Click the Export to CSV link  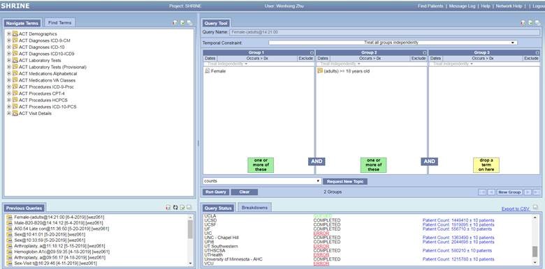point(516,208)
